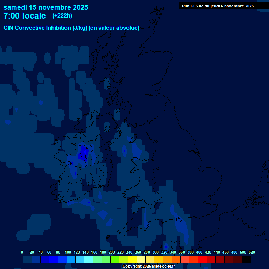Click the Run GFS 0Z header label
This screenshot has width=269, height=269.
pos(218,6)
